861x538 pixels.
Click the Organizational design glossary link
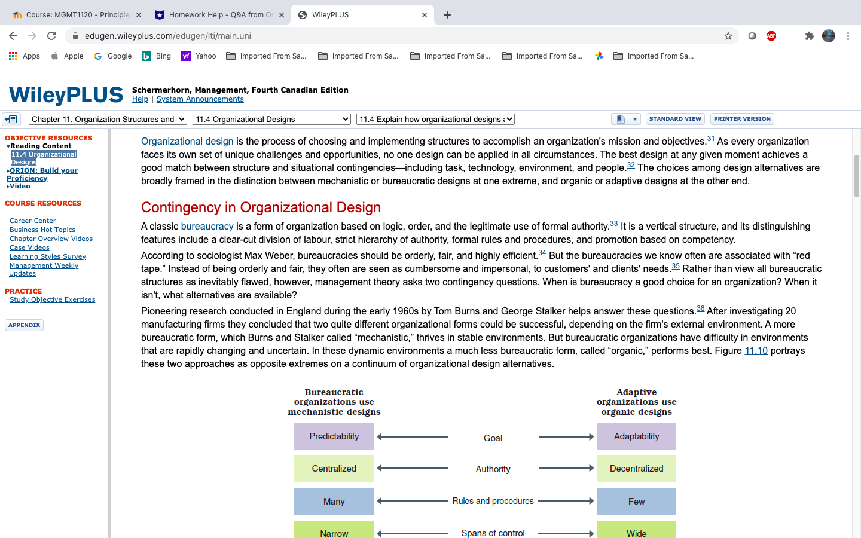coord(187,142)
